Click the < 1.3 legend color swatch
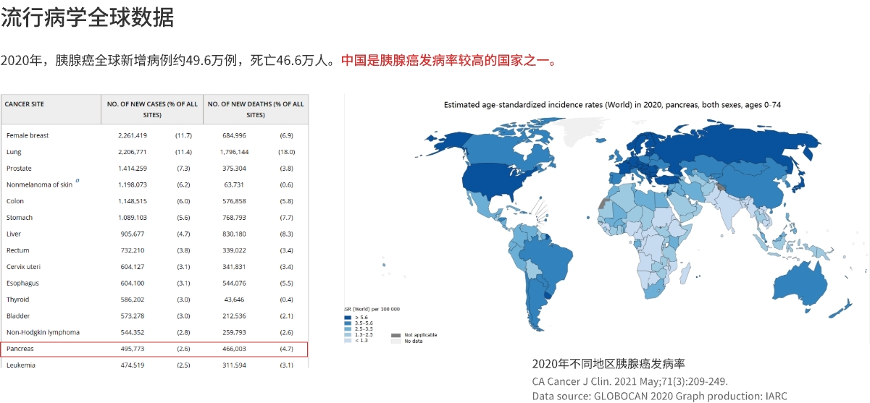This screenshot has height=403, width=870. click(x=348, y=341)
